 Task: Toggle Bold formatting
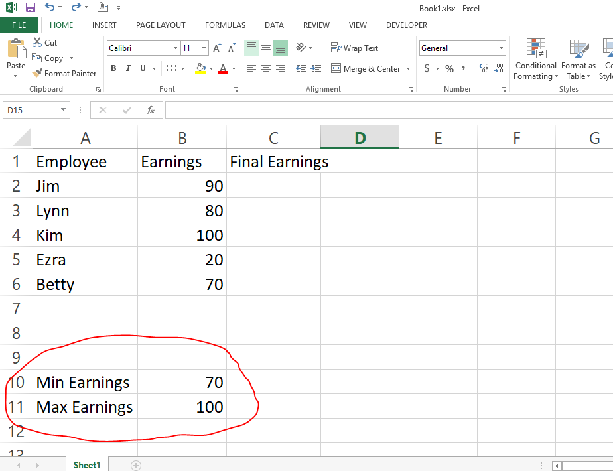point(113,68)
